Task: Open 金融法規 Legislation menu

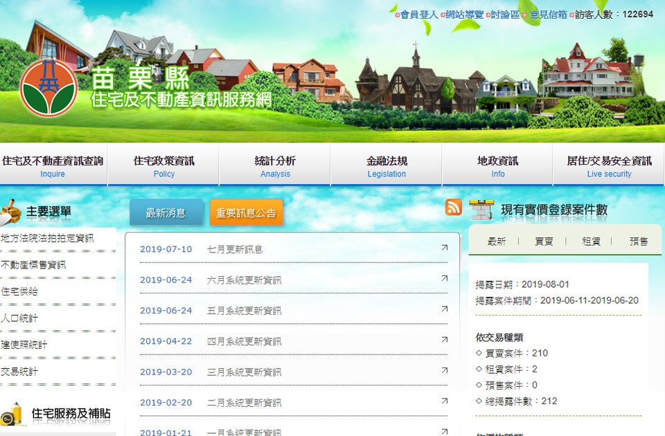Action: coord(387,165)
